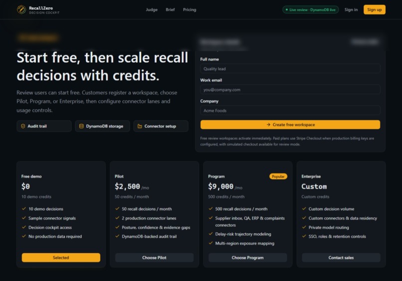This screenshot has width=402, height=281.
Task: Click checkmark beside Private model routing
Action: [304, 227]
